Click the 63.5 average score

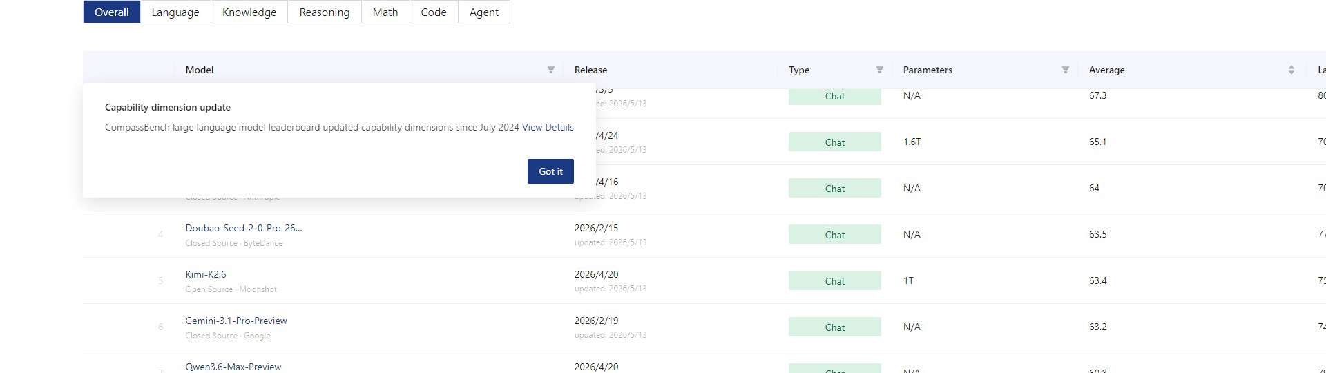pyautogui.click(x=1097, y=234)
